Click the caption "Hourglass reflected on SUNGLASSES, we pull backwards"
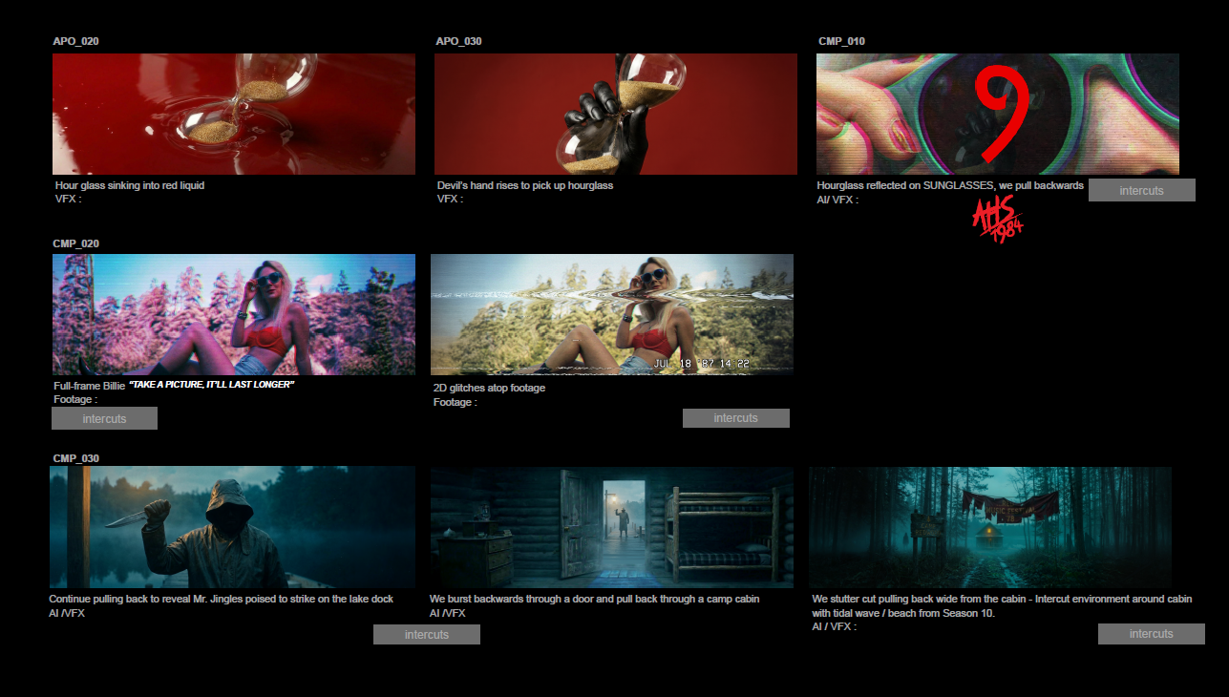The image size is (1229, 697). tap(950, 185)
